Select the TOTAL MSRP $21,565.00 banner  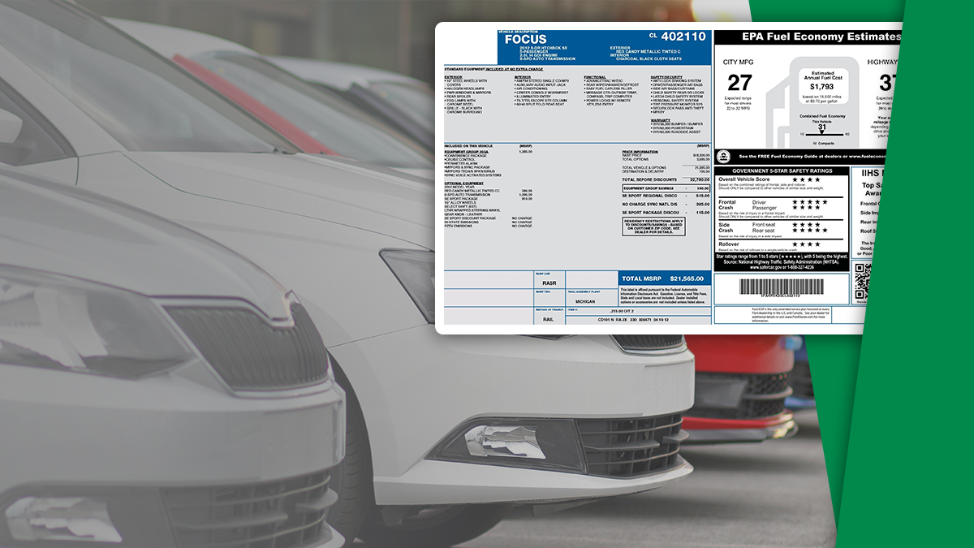pos(664,278)
